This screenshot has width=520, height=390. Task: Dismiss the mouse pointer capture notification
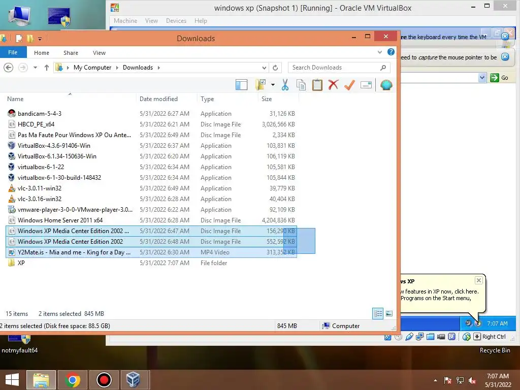[x=505, y=57]
